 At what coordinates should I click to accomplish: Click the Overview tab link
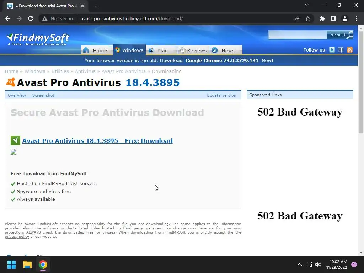click(x=17, y=95)
